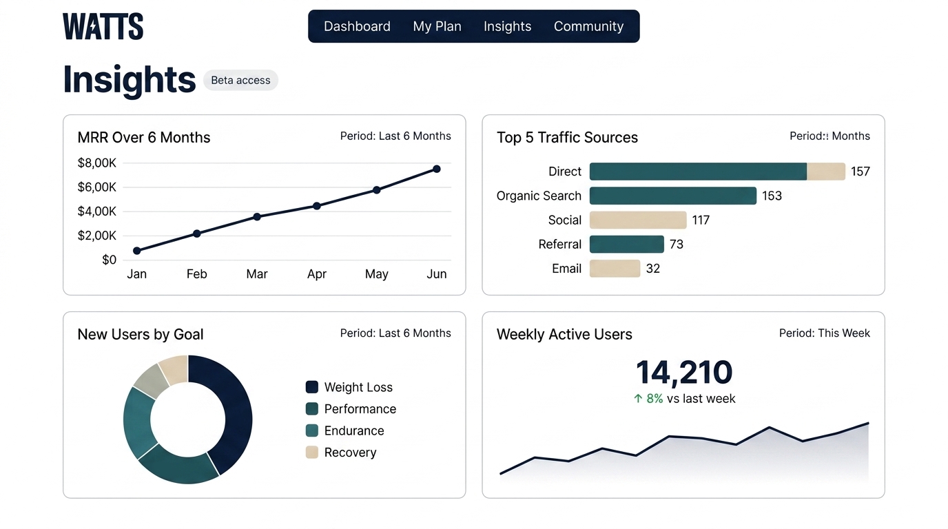Click the Weight Loss legend swatch
This screenshot has width=948, height=529.
(312, 387)
